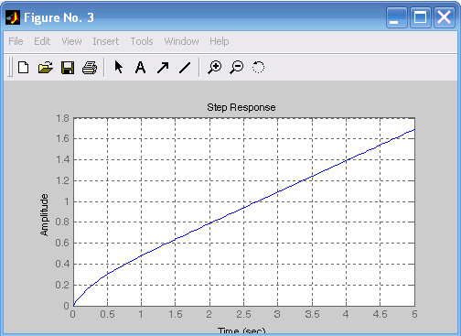Click the 'Amplitude' y-axis label
The height and width of the screenshot is (336, 461).
[x=45, y=215]
